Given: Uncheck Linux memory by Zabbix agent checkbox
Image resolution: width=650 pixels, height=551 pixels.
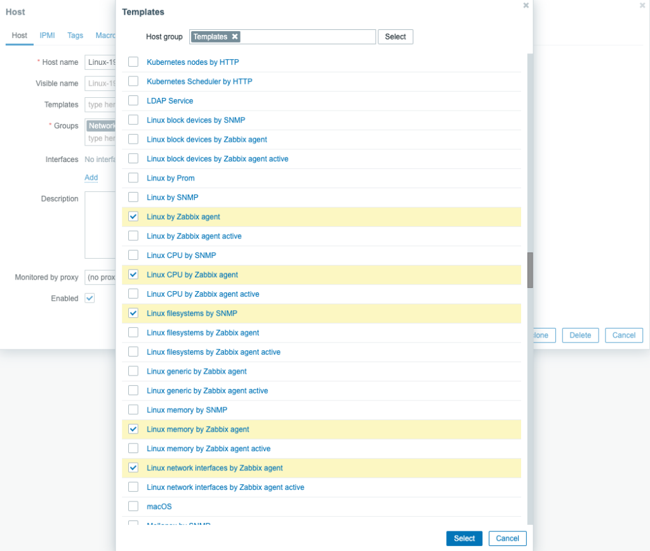Looking at the screenshot, I should 133,430.
